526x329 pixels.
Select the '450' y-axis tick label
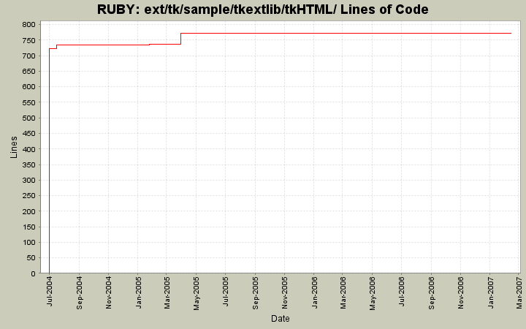point(28,134)
